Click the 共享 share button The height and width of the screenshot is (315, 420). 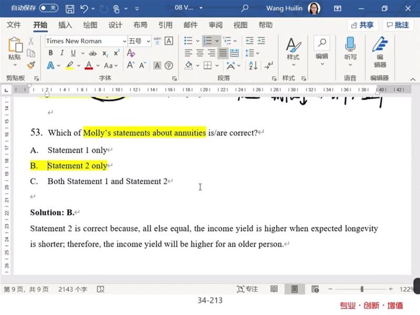pos(362,25)
